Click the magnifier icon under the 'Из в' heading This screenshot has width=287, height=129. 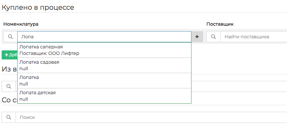[9, 86]
